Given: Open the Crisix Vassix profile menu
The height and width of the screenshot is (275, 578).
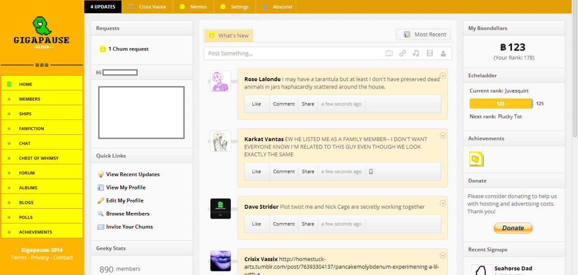Looking at the screenshot, I should pyautogui.click(x=147, y=7).
